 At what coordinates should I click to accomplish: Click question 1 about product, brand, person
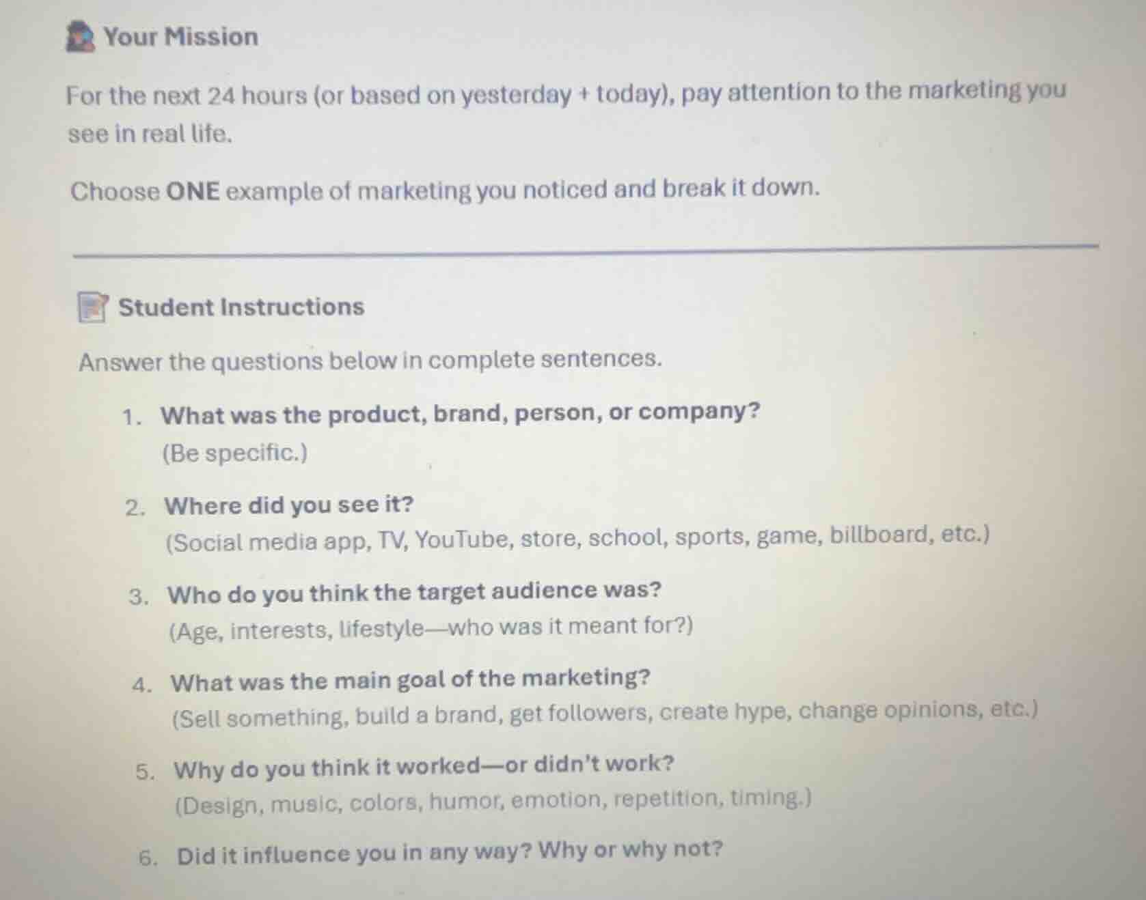pos(460,413)
